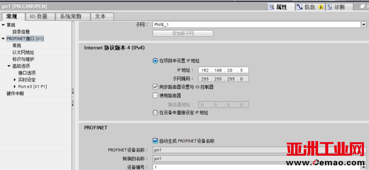The width and height of the screenshot is (369, 170).
Task: Select PROFINET接口 [X1] in the tree
Action: tap(25, 39)
